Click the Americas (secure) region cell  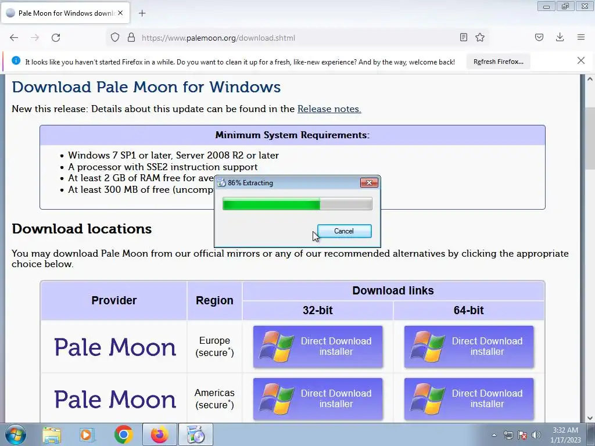[x=214, y=398]
